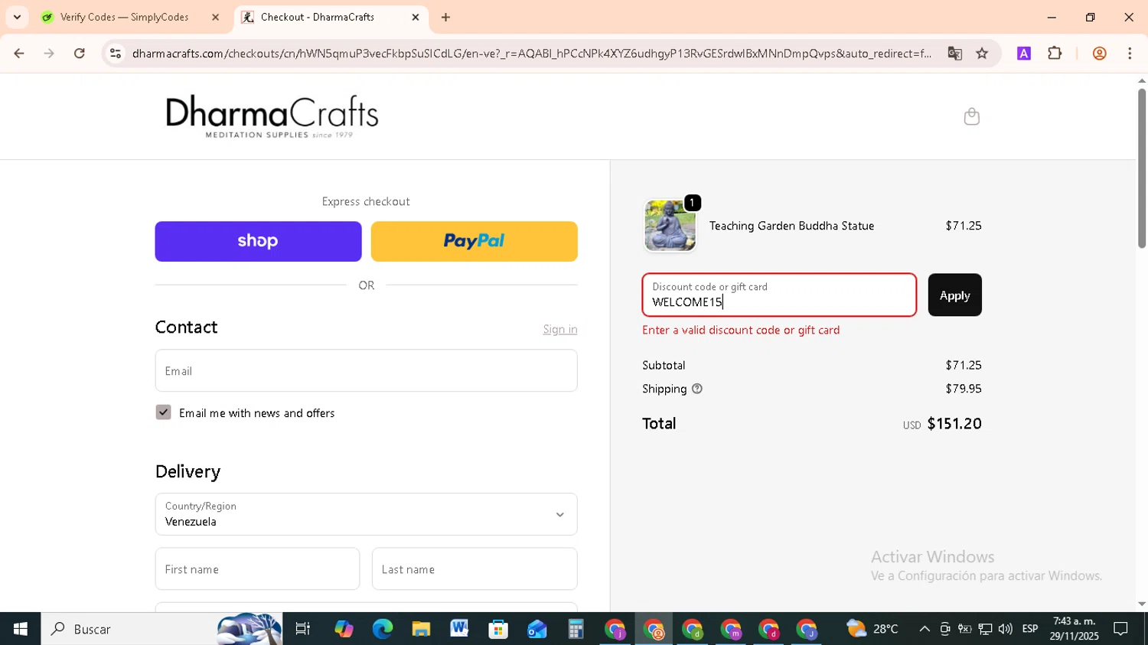The width and height of the screenshot is (1148, 645).
Task: Click the Last name field
Action: click(x=475, y=568)
